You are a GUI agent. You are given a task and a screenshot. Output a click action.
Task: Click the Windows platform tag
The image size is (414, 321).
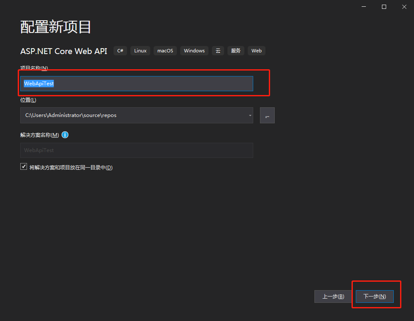point(194,50)
